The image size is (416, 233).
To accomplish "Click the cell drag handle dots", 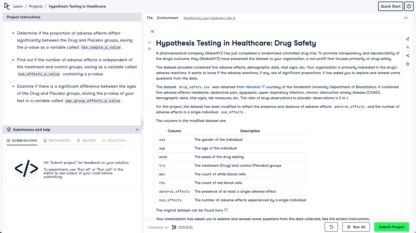I will click(149, 42).
